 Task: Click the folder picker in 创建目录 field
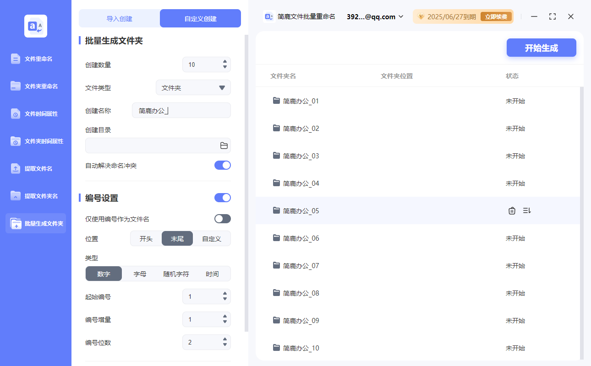tap(224, 145)
